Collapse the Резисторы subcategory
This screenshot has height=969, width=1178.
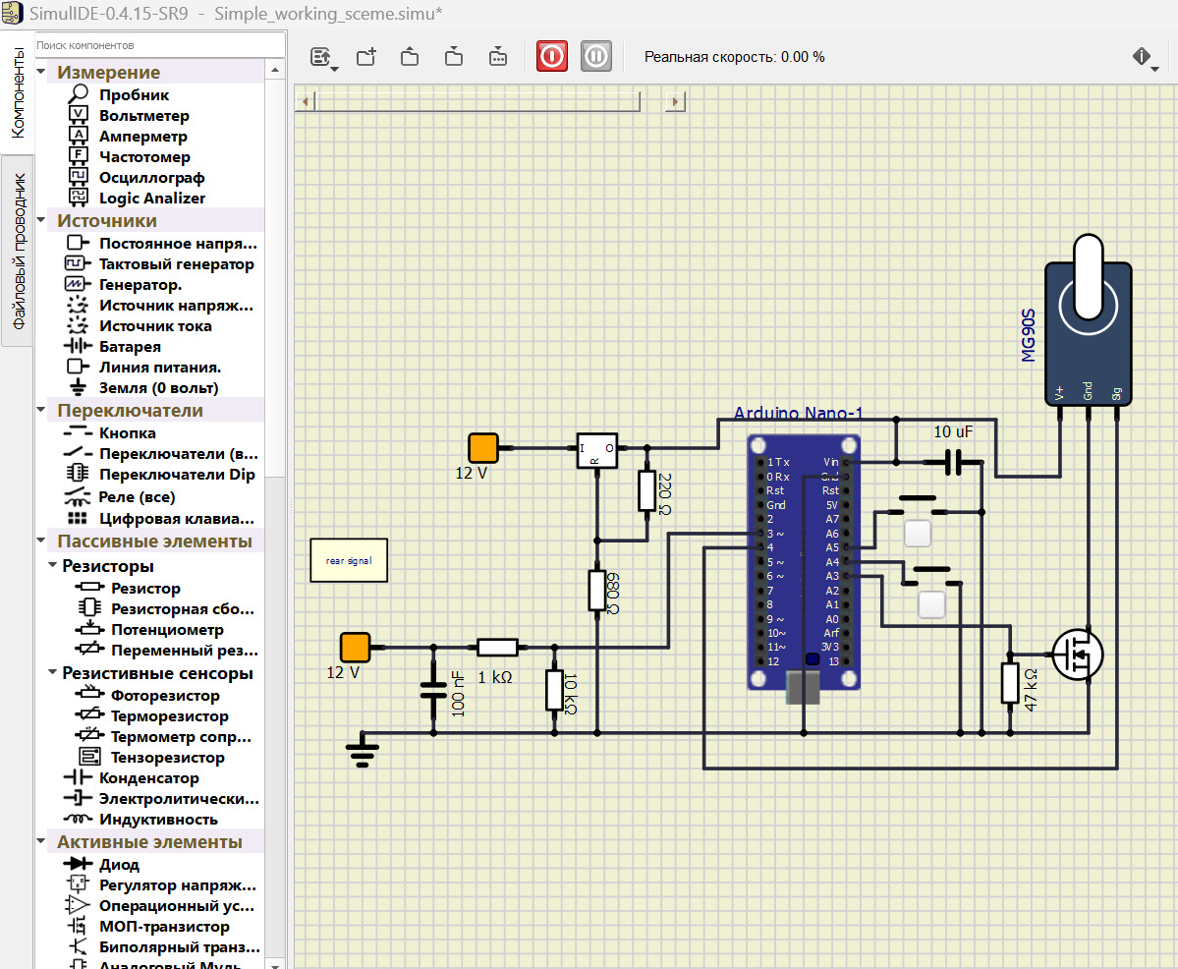(x=52, y=566)
